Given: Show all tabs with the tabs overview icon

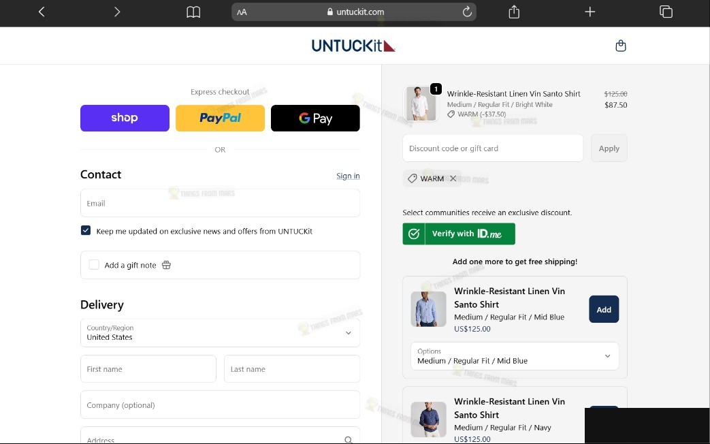Looking at the screenshot, I should click(x=666, y=12).
